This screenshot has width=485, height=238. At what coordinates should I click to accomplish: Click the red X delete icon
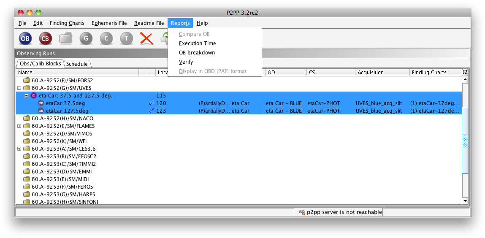click(146, 39)
